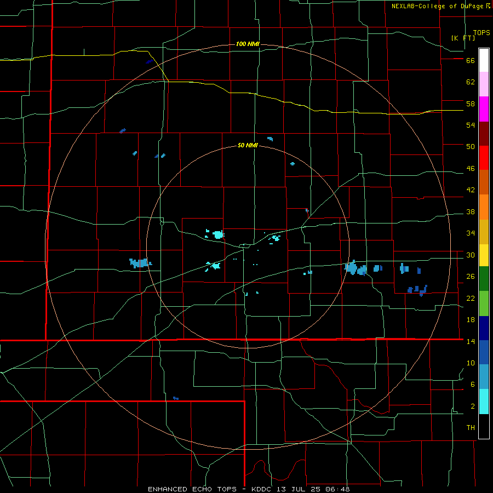493x493 pixels.
Task: Click the legend value "34"
Action: pos(471,233)
